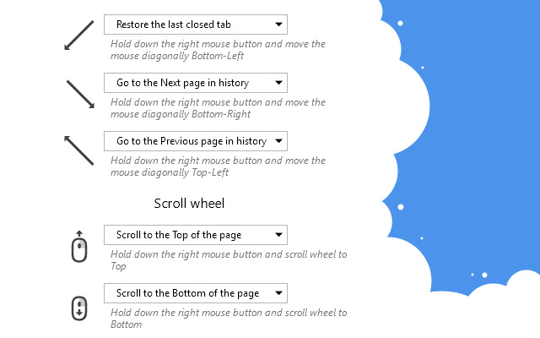Click the Top-Left gesture description text

(217, 166)
